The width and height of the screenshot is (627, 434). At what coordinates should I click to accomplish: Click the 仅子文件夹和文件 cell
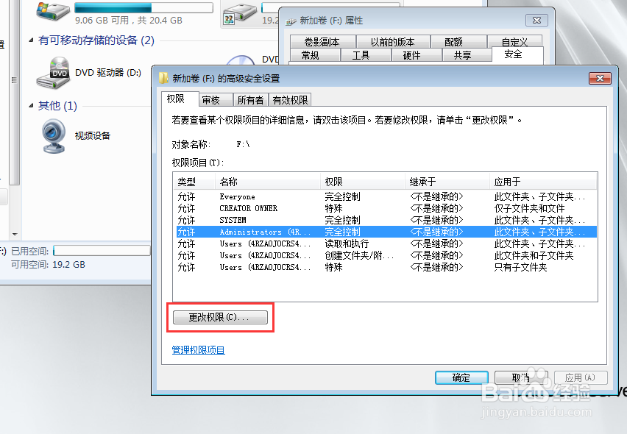point(529,208)
